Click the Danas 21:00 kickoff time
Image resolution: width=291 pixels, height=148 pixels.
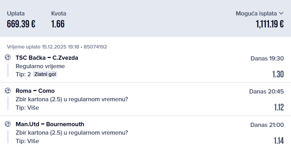click(267, 125)
